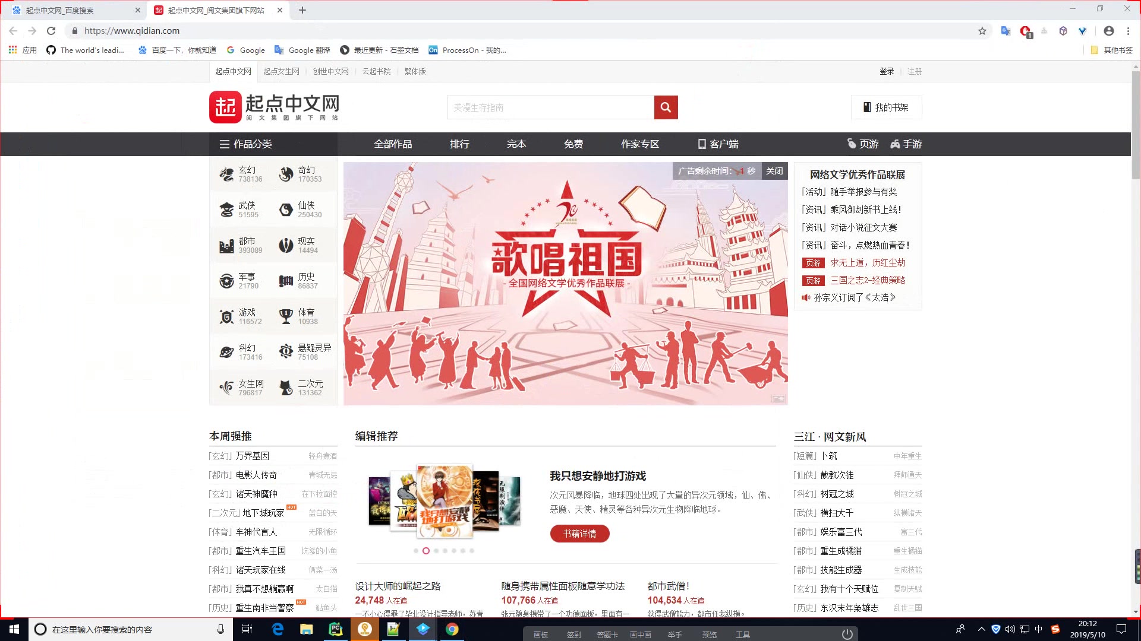This screenshot has height=641, width=1141.
Task: Open the 武侠 category icon
Action: [x=226, y=210]
